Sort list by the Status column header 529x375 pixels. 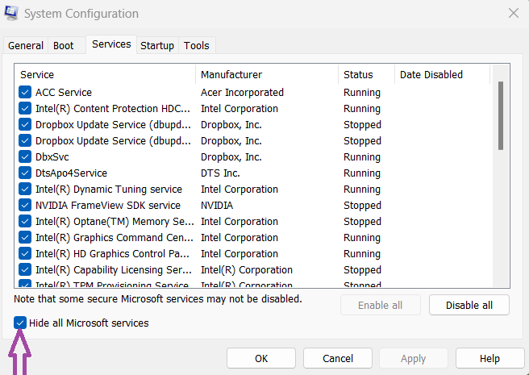click(366, 75)
